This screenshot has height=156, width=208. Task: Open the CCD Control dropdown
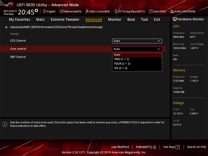coord(137,41)
